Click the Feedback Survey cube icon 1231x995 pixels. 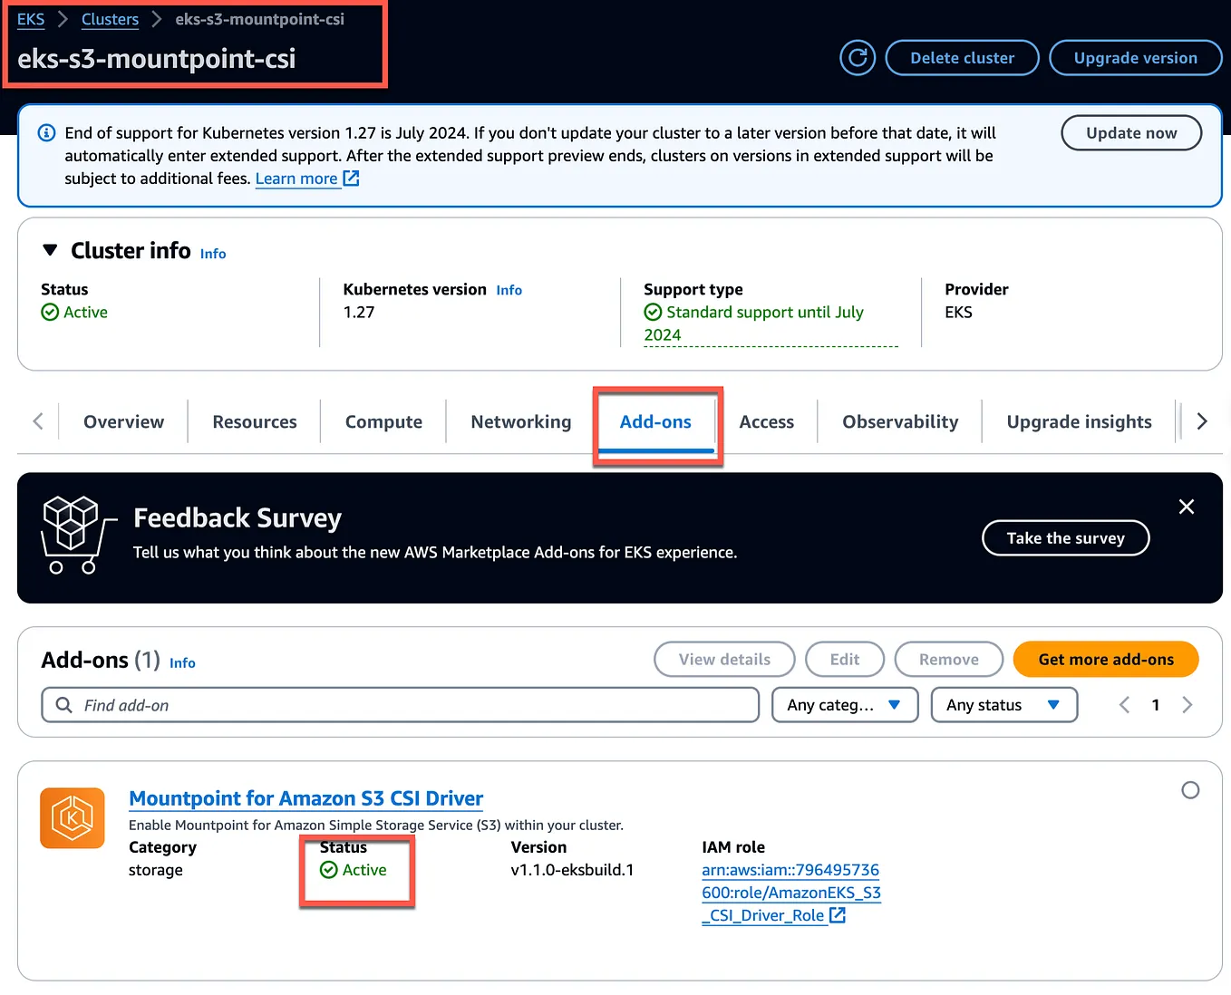coord(78,535)
